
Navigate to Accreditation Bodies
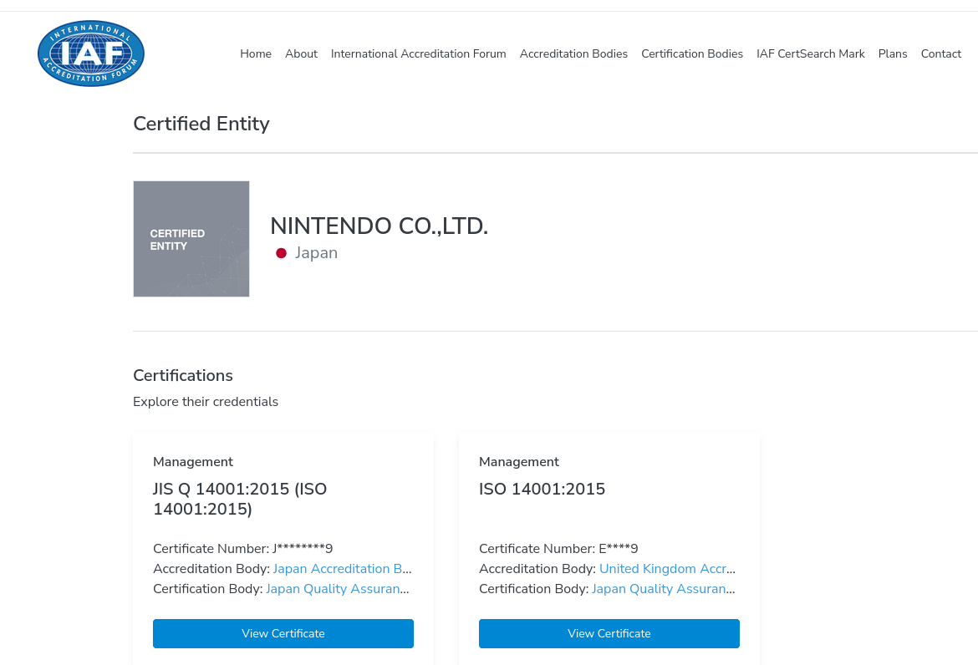point(573,53)
